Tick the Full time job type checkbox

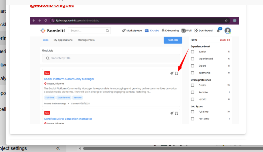[193, 112]
